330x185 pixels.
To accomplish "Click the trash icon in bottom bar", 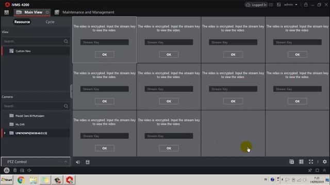I will (15, 170).
